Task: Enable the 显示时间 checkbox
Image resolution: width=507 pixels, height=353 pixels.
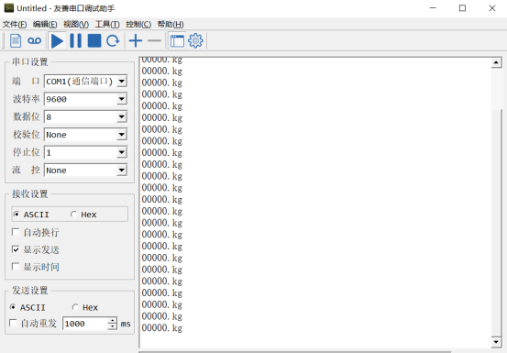Action: point(16,267)
